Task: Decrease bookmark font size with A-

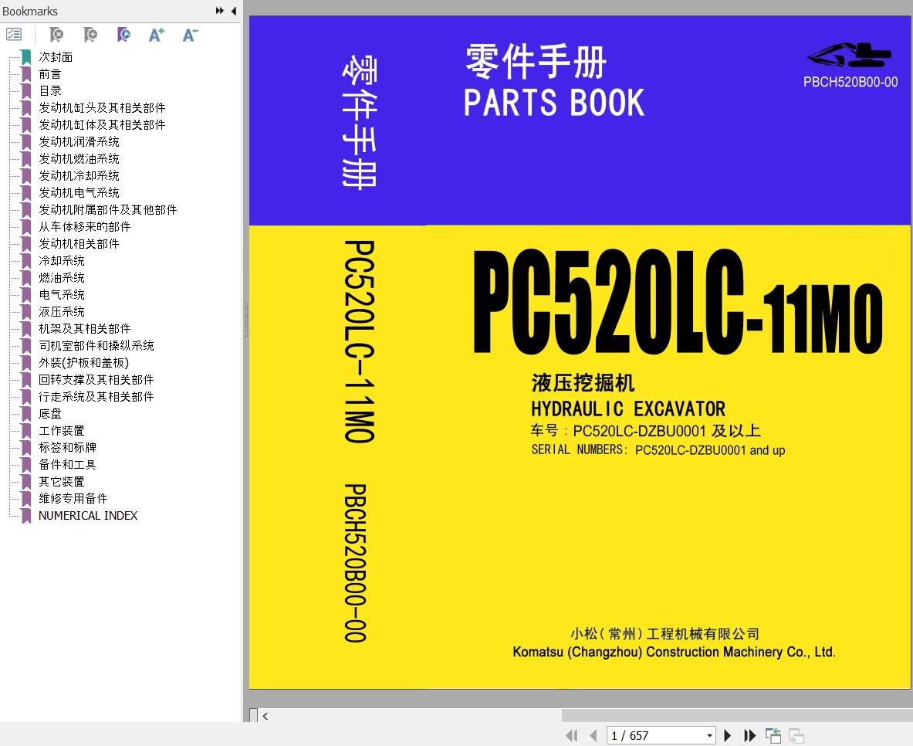Action: point(190,35)
